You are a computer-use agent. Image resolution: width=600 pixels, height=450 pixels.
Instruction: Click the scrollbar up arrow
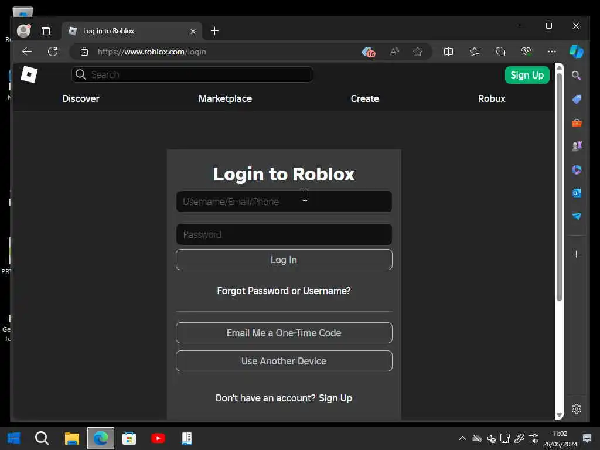[x=559, y=68]
